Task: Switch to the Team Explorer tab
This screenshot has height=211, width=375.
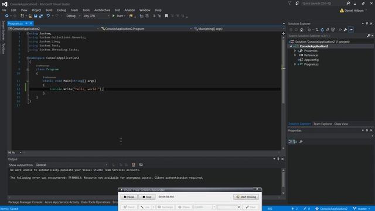Action: coord(323,124)
